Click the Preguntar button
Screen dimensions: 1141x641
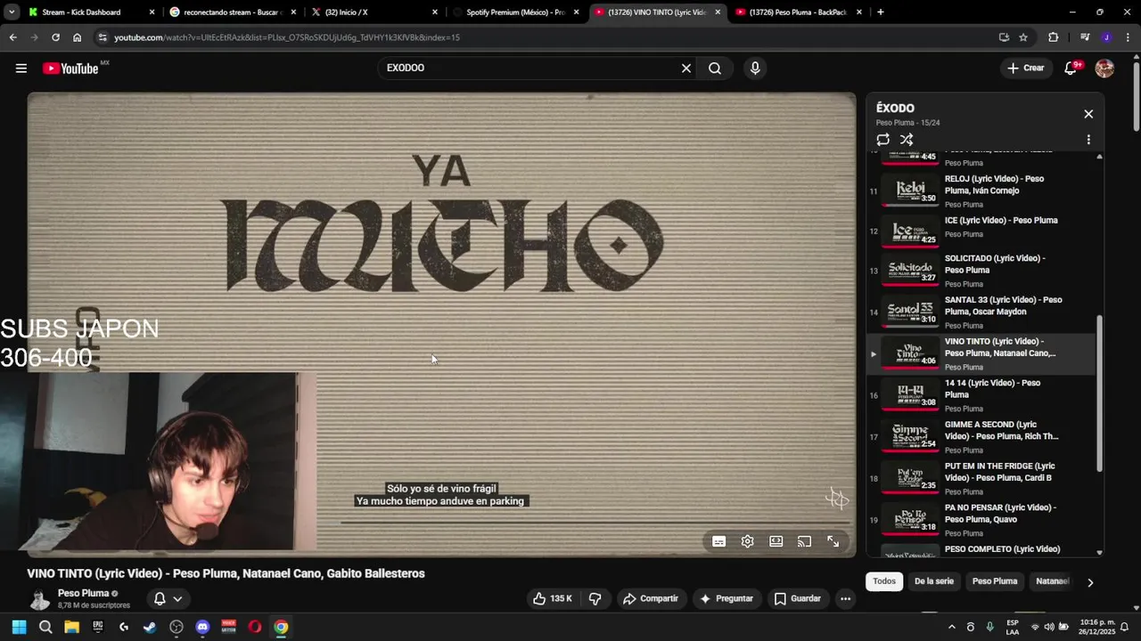tap(726, 599)
